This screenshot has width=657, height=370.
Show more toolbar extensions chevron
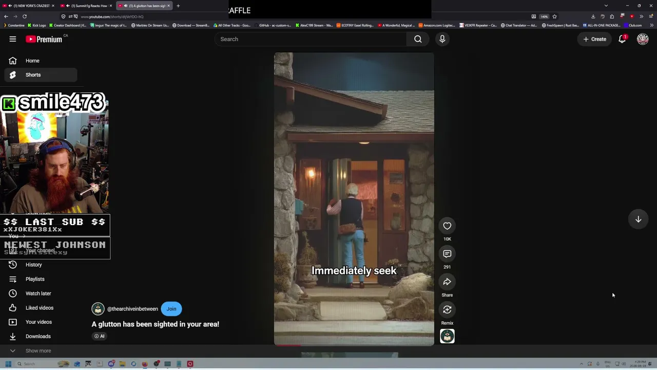point(641,16)
